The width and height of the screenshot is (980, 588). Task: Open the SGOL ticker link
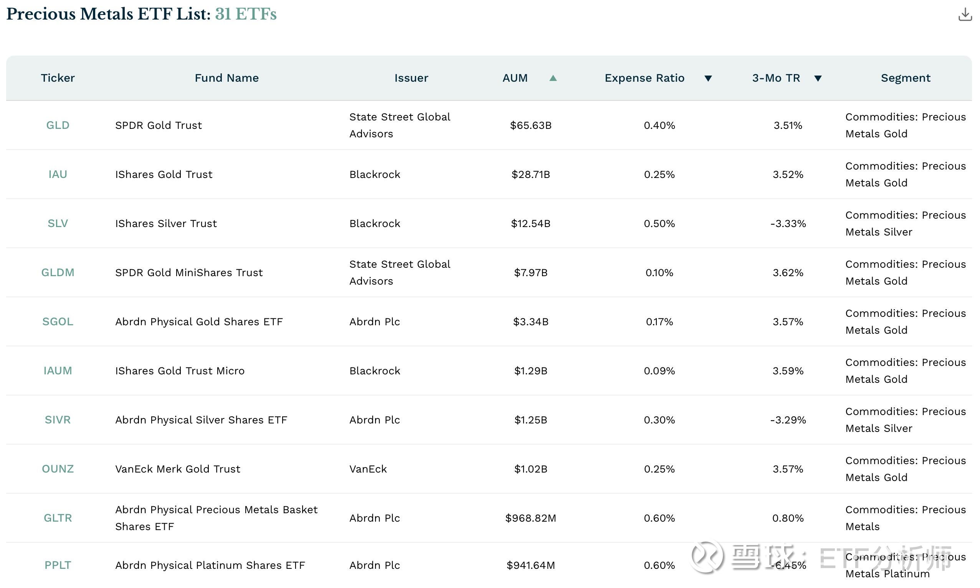coord(58,322)
